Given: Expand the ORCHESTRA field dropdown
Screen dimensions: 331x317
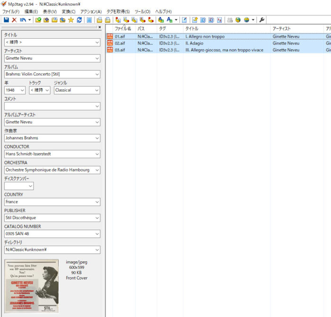Looking at the screenshot, I should pos(97,170).
